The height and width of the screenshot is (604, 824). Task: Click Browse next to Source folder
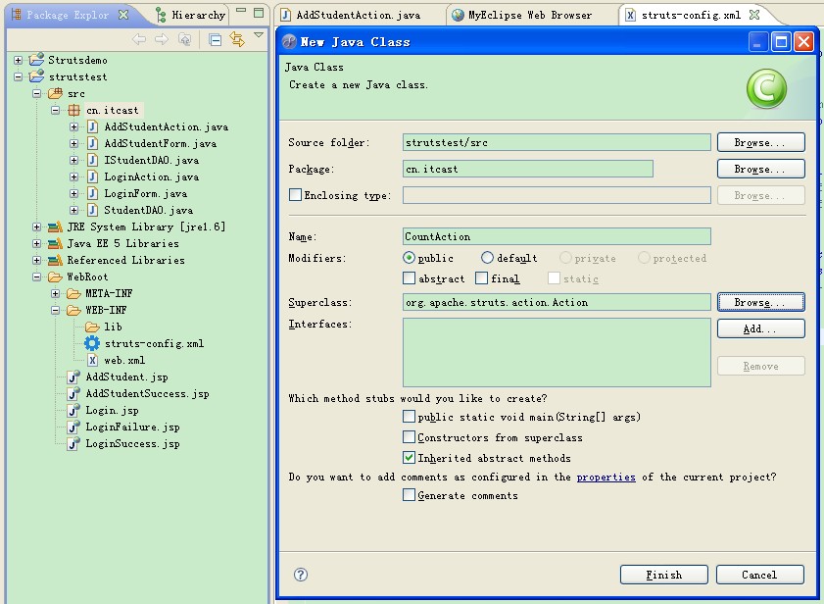coord(761,142)
